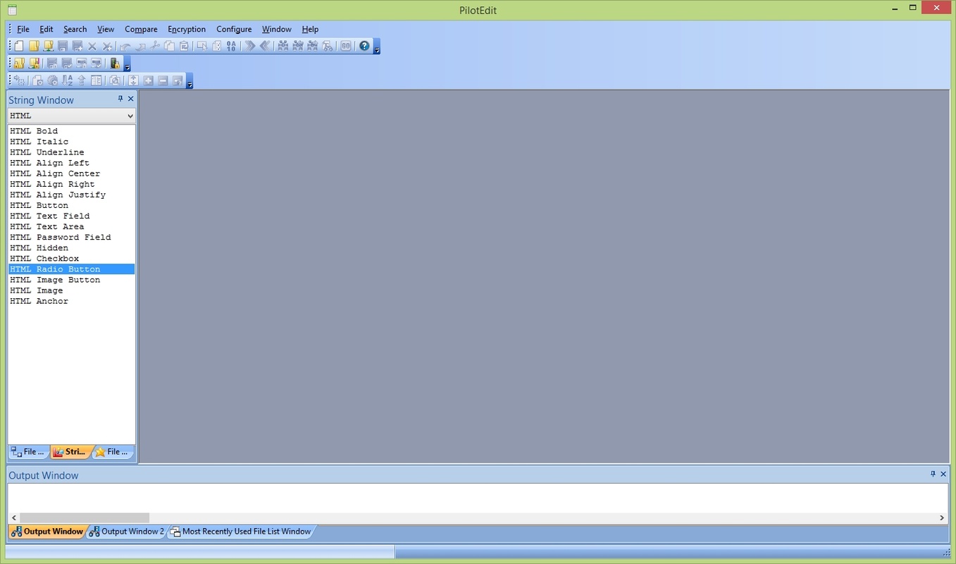Expand the first toolbar overflow options arrow
This screenshot has height=564, width=956.
(x=377, y=47)
